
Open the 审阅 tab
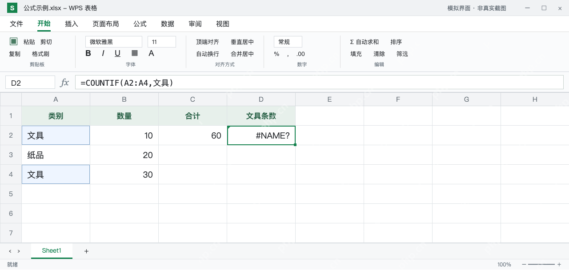pyautogui.click(x=195, y=24)
